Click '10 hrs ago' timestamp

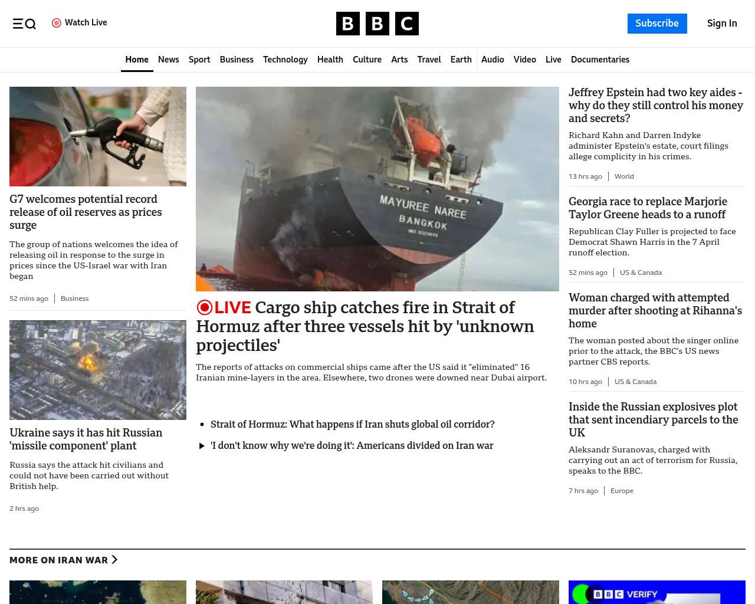[x=585, y=382]
